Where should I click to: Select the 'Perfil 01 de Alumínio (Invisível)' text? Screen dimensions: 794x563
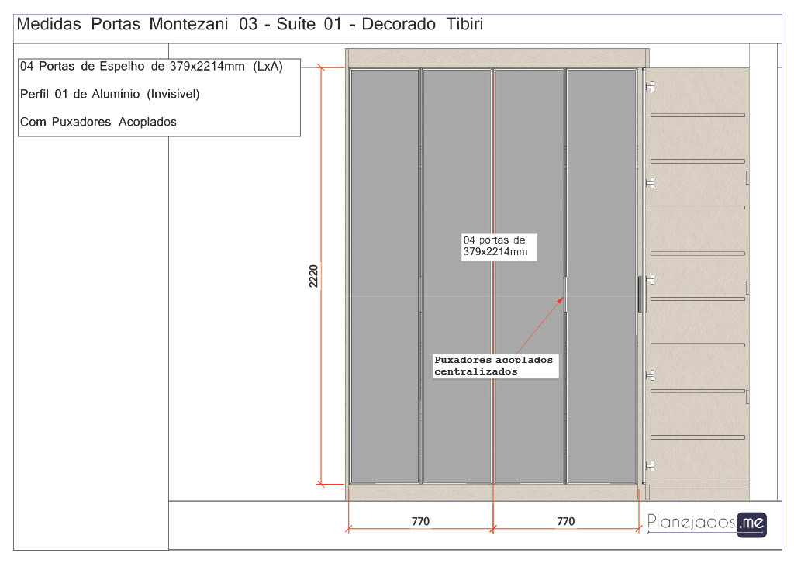click(x=110, y=94)
